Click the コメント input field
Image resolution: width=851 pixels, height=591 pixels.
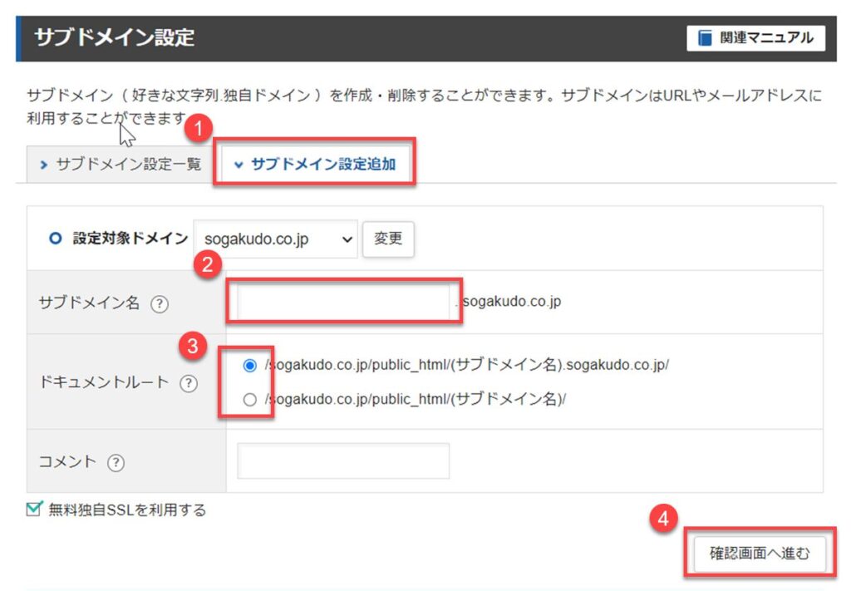(x=343, y=460)
